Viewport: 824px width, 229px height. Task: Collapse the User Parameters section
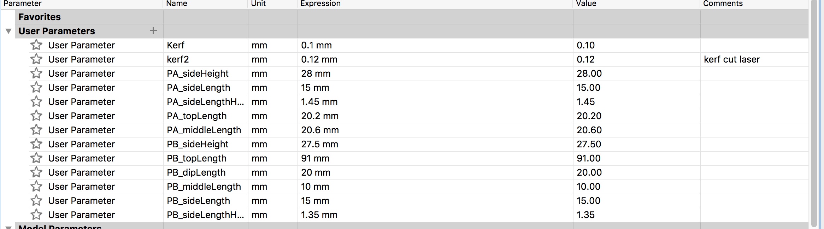tap(8, 31)
